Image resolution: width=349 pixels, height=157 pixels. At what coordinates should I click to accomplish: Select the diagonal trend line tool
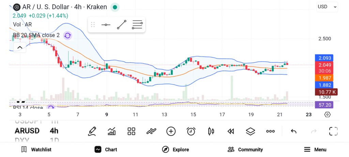pos(121,25)
